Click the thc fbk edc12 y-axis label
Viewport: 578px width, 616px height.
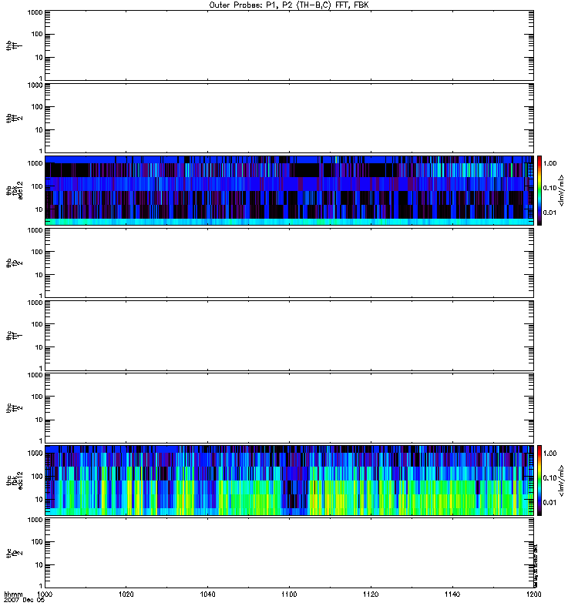[11, 480]
